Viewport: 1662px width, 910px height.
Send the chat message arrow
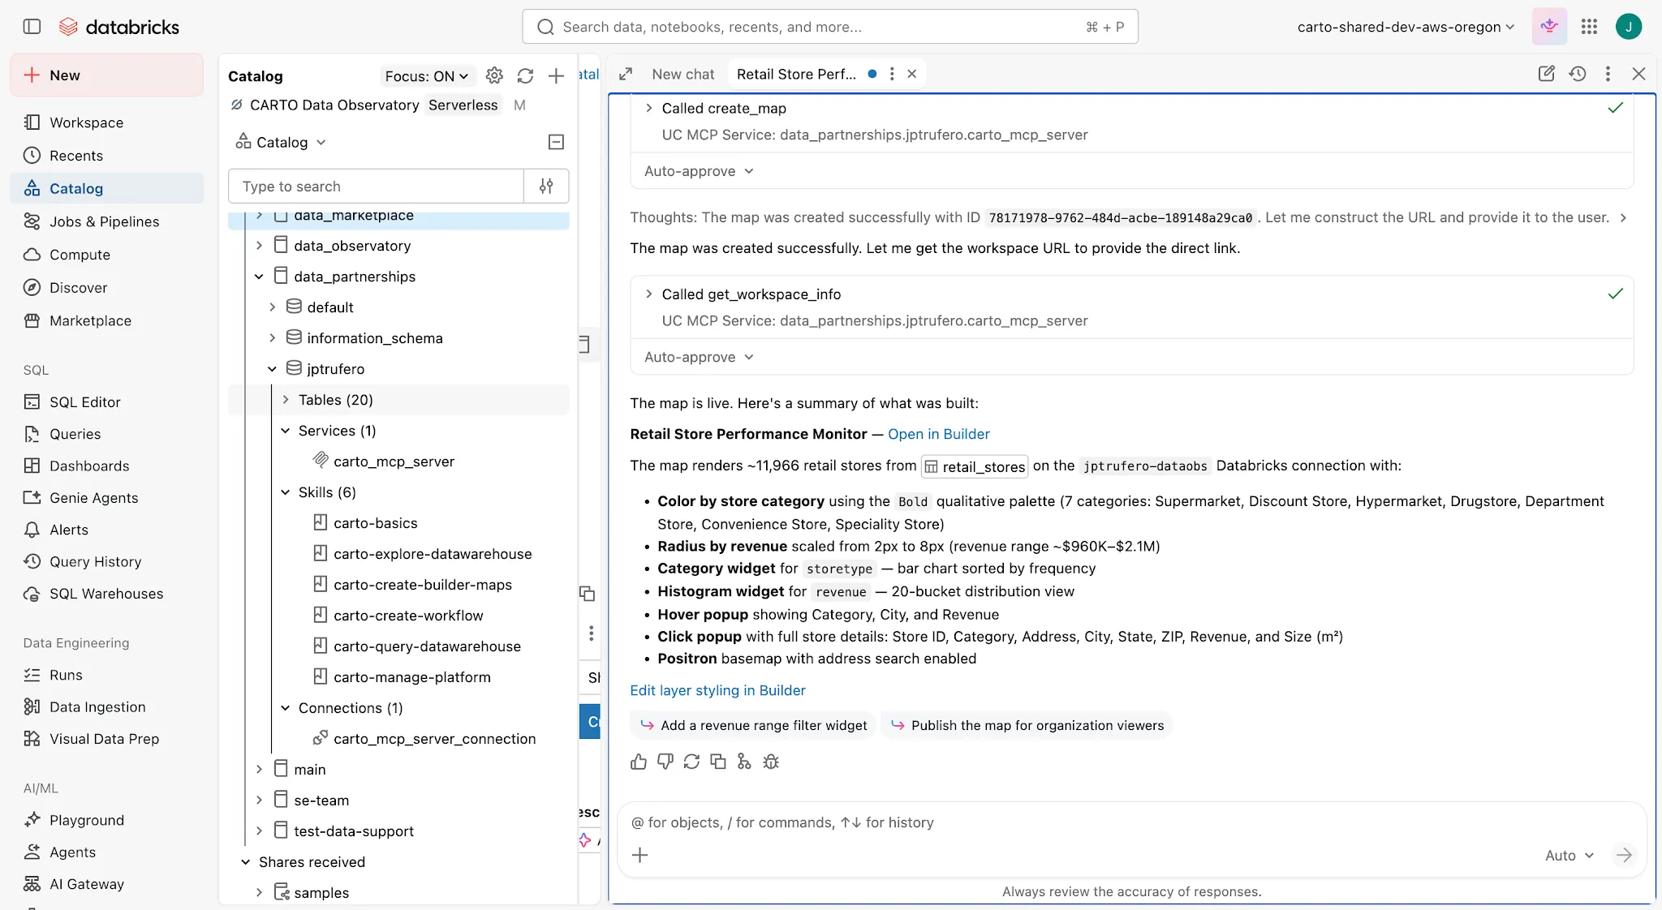pyautogui.click(x=1624, y=855)
